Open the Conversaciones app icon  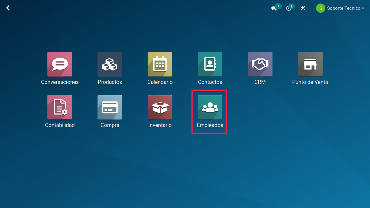coord(60,64)
